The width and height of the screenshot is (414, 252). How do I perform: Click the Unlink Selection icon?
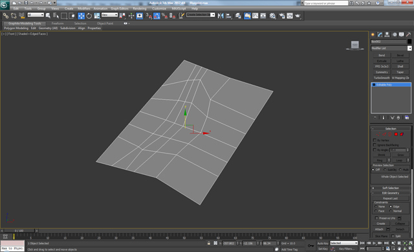[x=14, y=16]
